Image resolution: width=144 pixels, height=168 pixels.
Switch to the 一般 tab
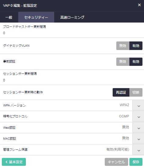(9, 17)
